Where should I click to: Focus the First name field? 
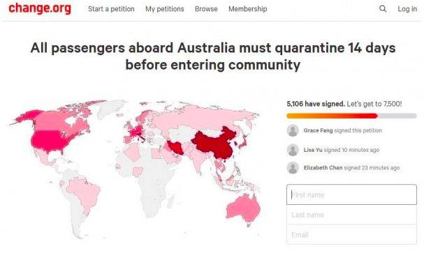351,194
